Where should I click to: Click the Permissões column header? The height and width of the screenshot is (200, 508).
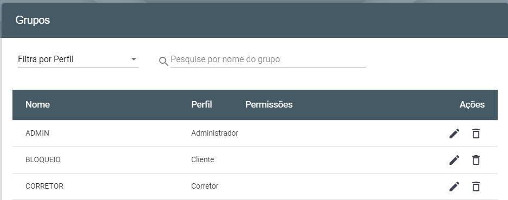[x=269, y=105]
